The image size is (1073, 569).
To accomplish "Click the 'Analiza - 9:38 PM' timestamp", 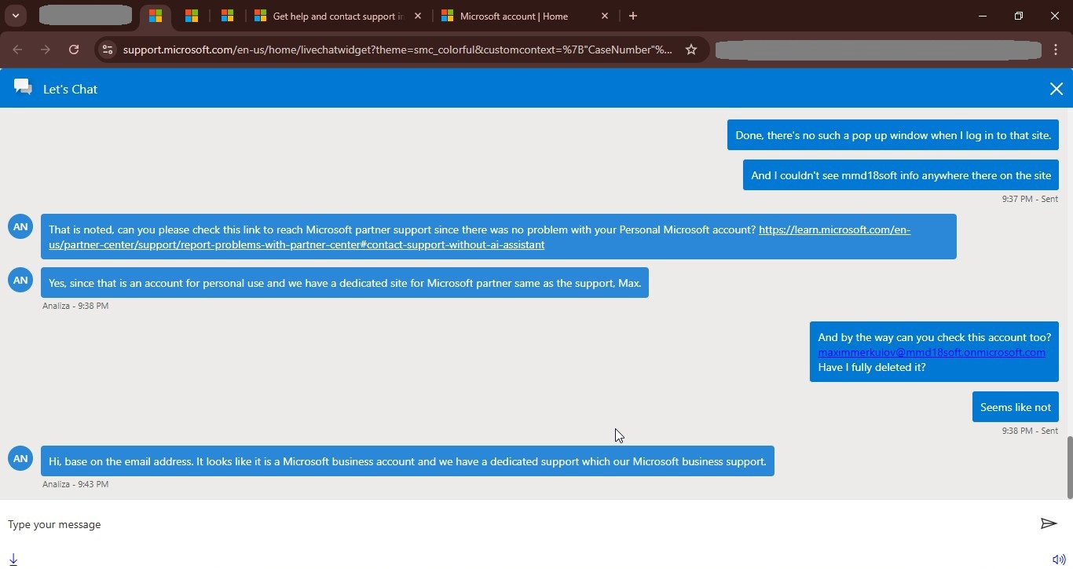I will (x=75, y=306).
